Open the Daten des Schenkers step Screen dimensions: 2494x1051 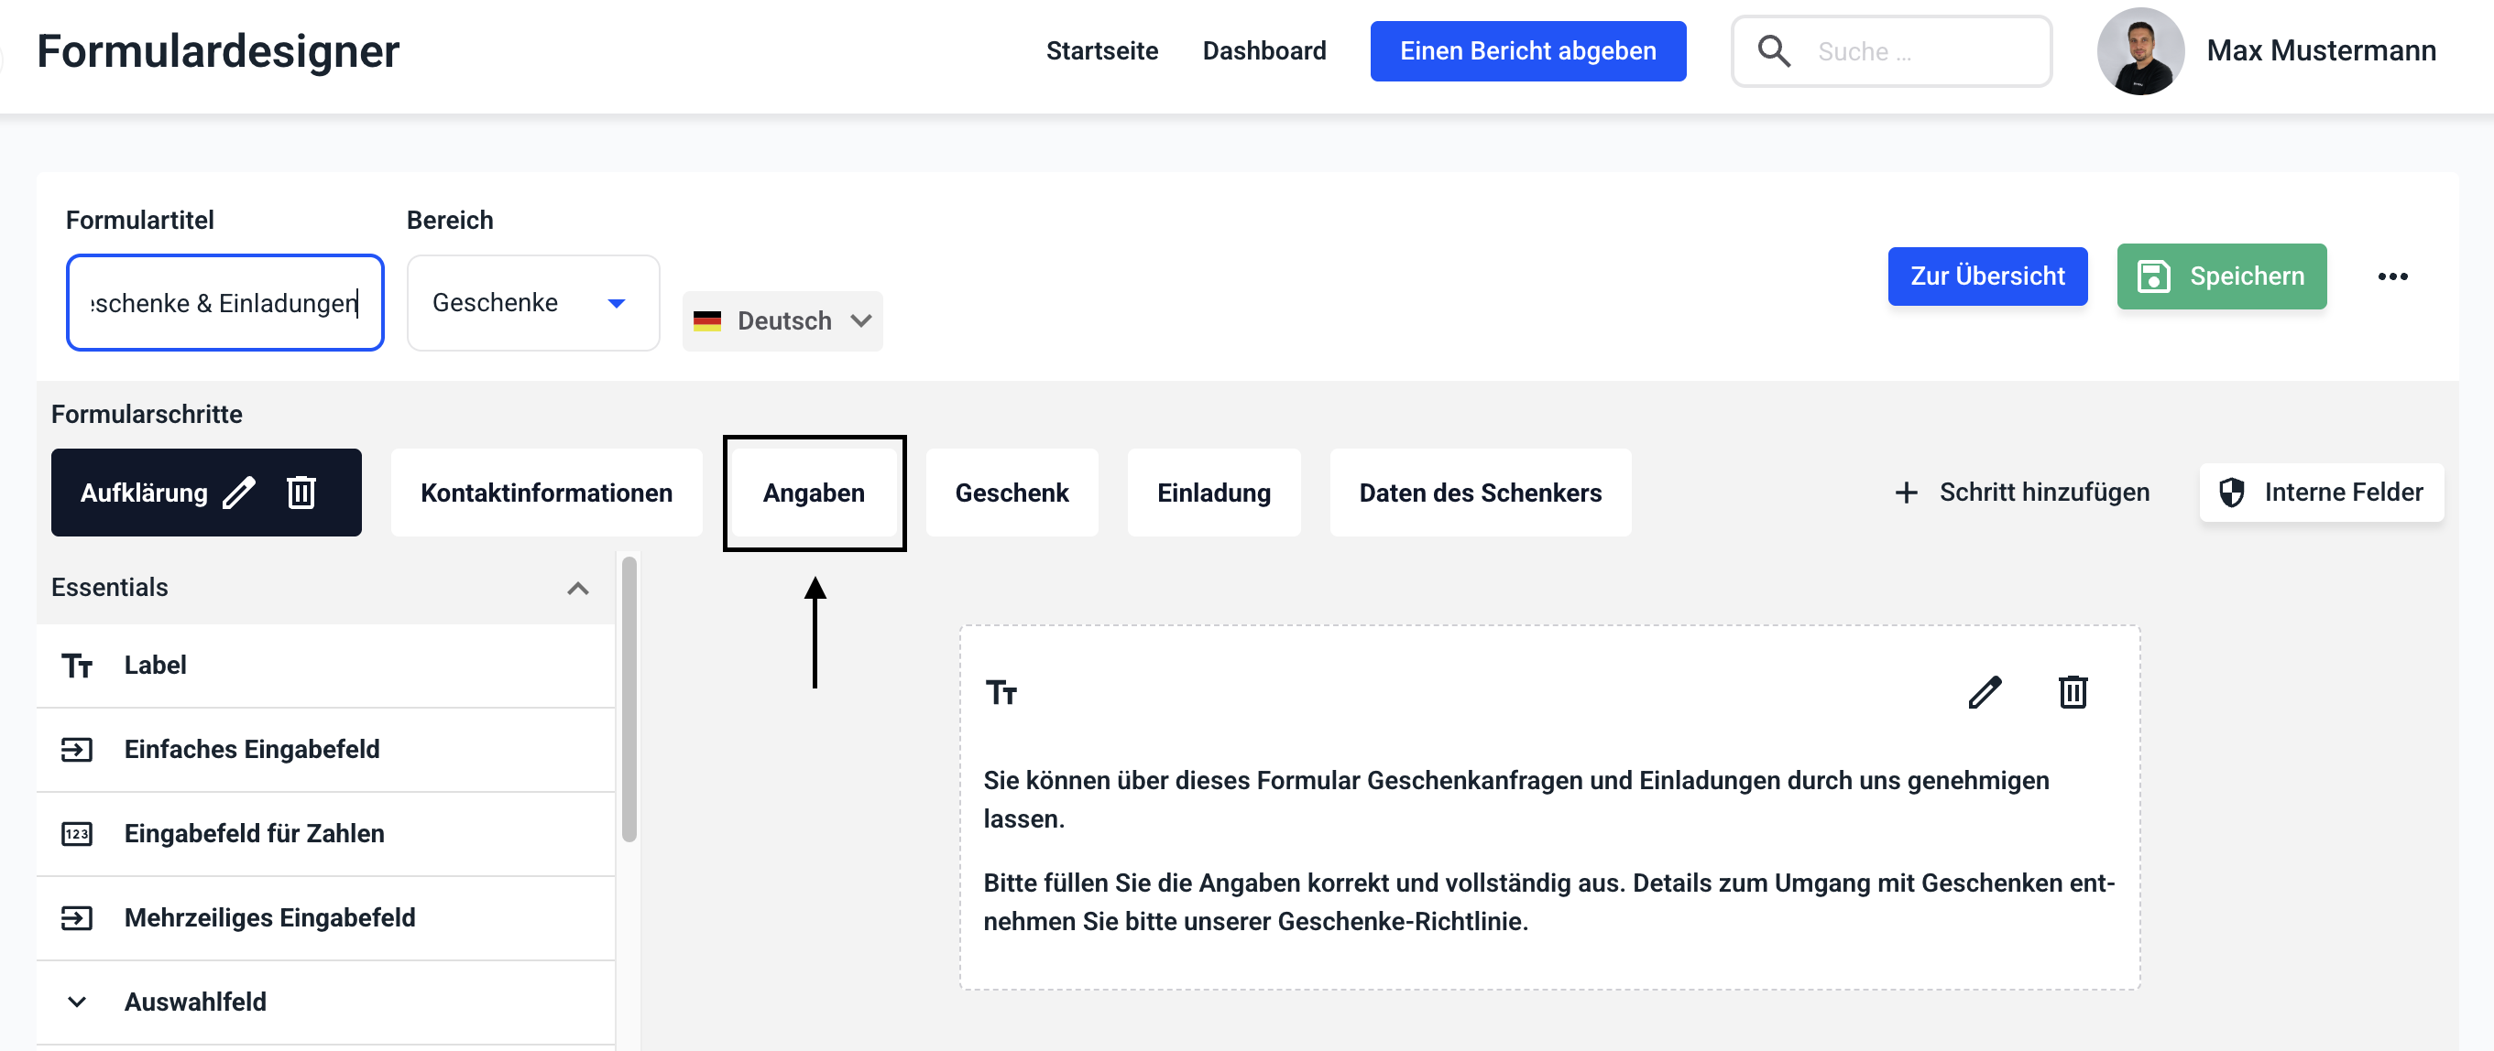(1480, 493)
